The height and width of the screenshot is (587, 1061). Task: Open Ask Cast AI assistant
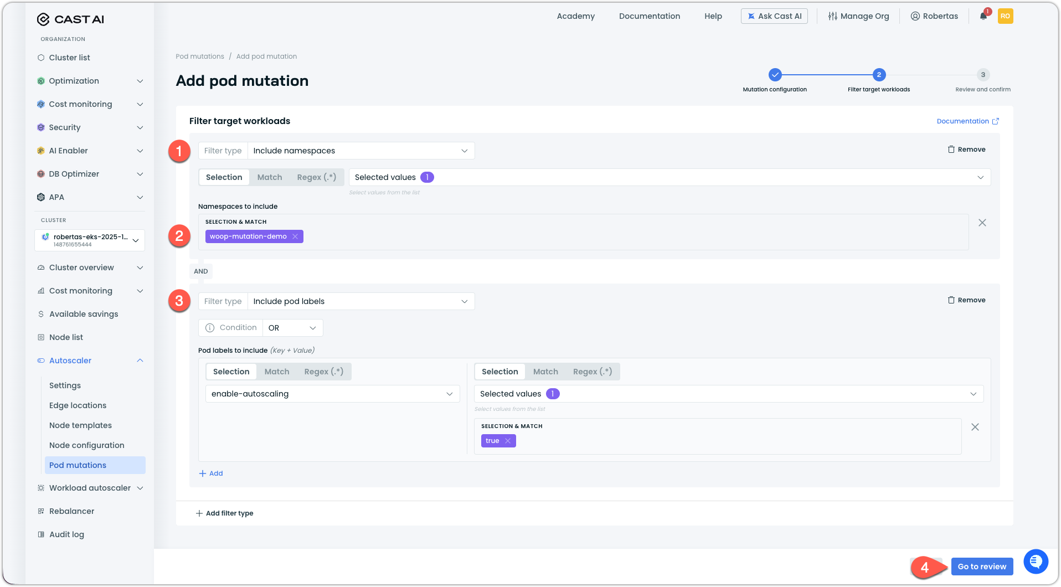[774, 16]
